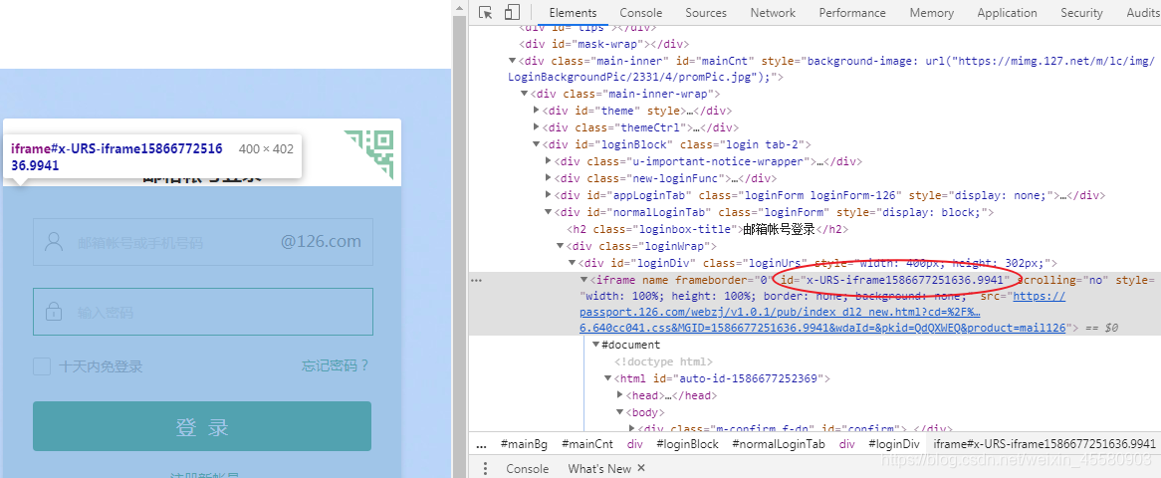Click the password input field
This screenshot has height=478, width=1161.
pyautogui.click(x=203, y=312)
